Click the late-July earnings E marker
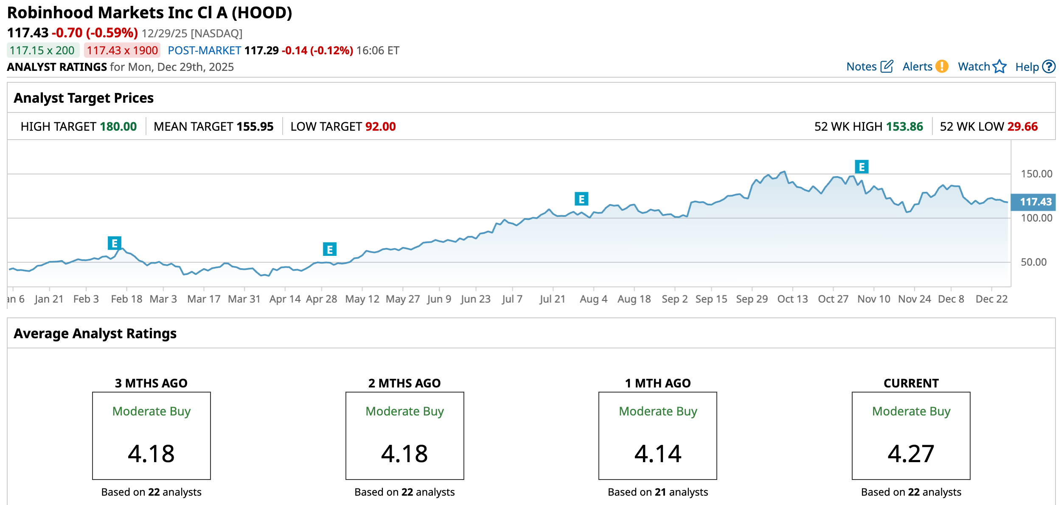 [581, 199]
